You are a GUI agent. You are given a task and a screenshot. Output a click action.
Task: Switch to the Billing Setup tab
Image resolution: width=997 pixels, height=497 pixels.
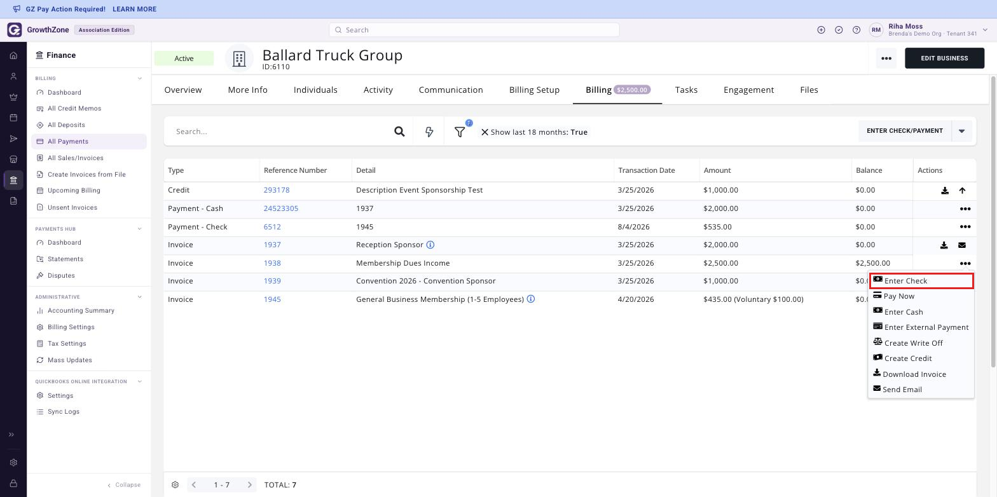[534, 90]
